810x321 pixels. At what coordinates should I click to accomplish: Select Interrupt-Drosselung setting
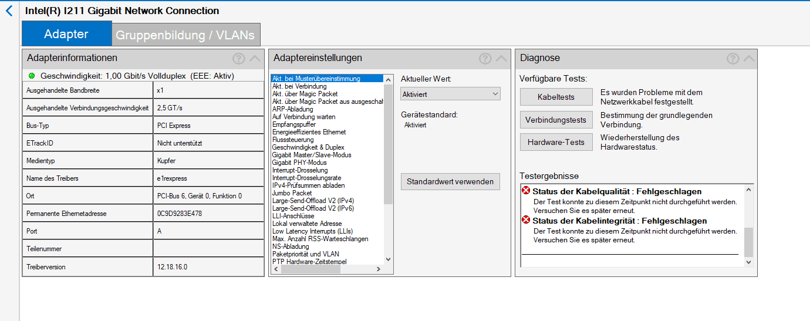click(327, 170)
